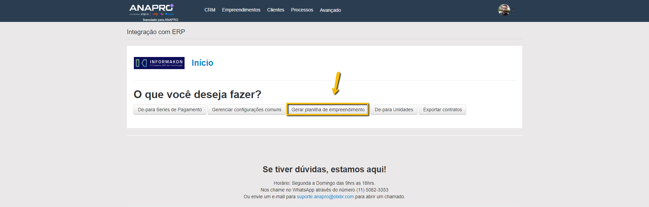The image size is (649, 207).
Task: Select the De-para Unidades button
Action: click(394, 110)
